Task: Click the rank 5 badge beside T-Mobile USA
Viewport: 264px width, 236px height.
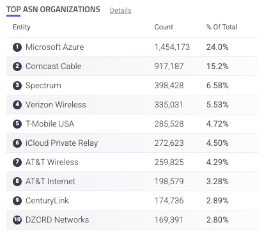Action: [x=17, y=124]
